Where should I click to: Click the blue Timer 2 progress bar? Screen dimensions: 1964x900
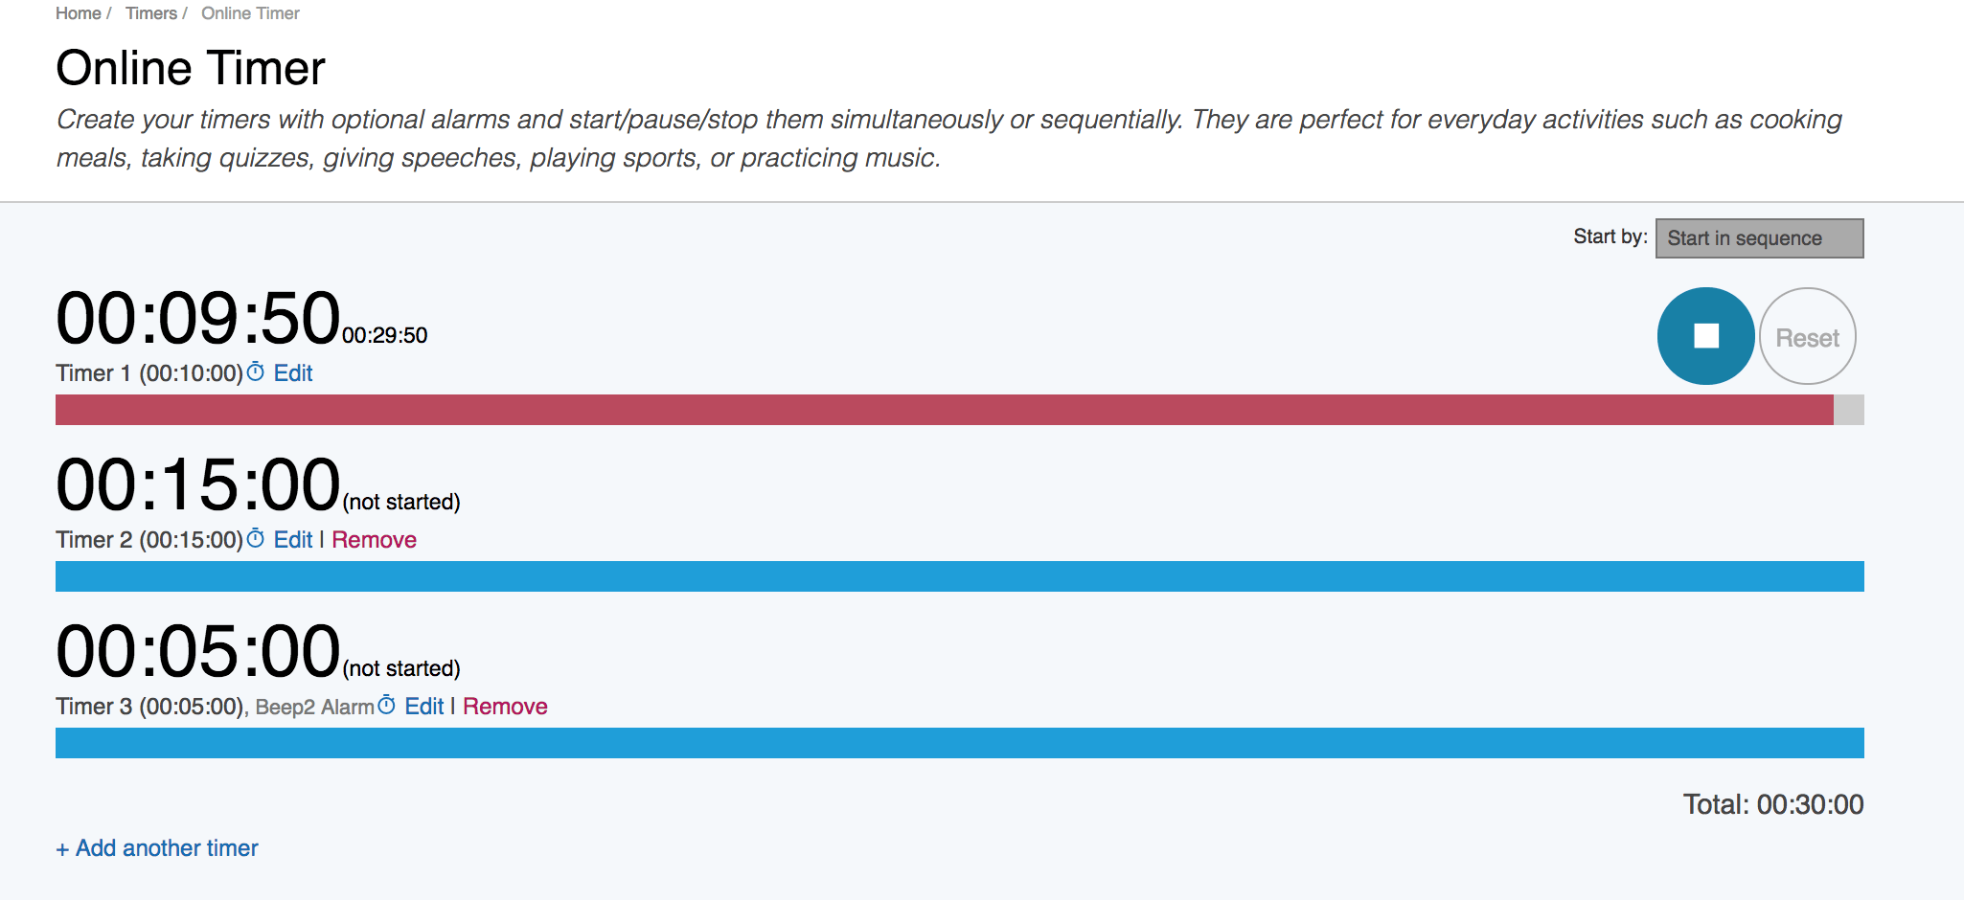pyautogui.click(x=960, y=576)
